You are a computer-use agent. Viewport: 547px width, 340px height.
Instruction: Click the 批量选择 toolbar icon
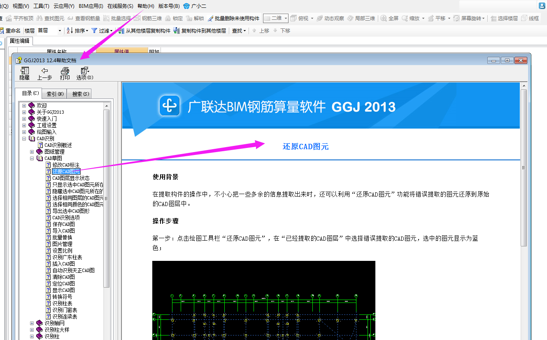coord(107,19)
